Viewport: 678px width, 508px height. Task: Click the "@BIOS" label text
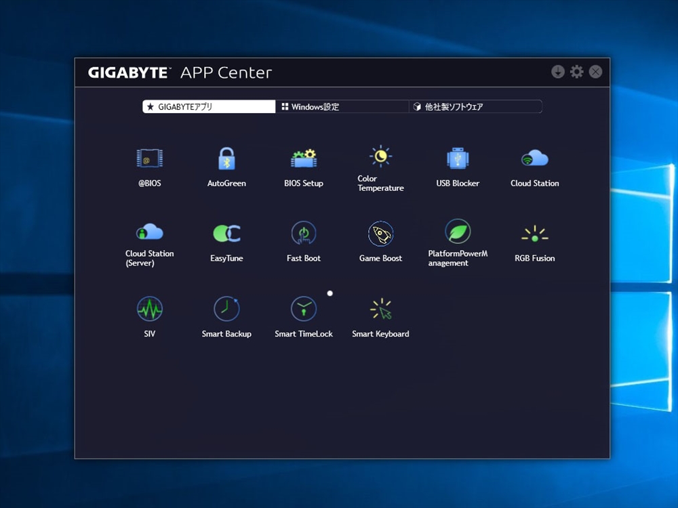click(x=150, y=183)
